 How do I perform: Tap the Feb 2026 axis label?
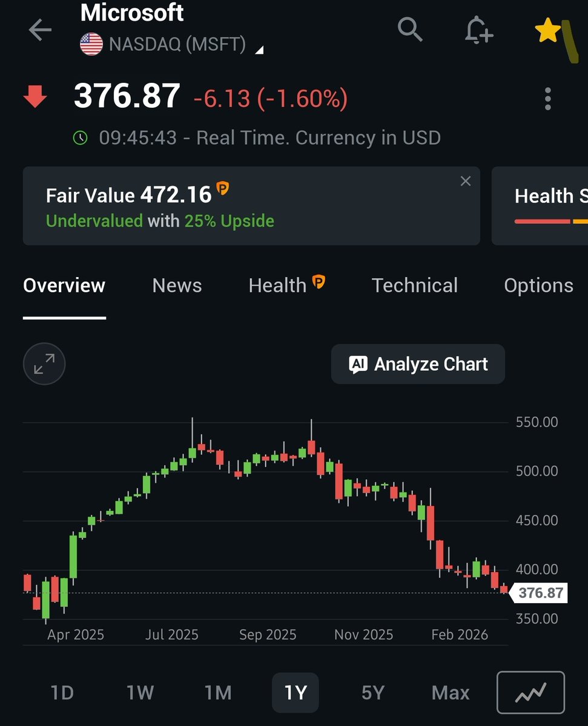click(460, 635)
